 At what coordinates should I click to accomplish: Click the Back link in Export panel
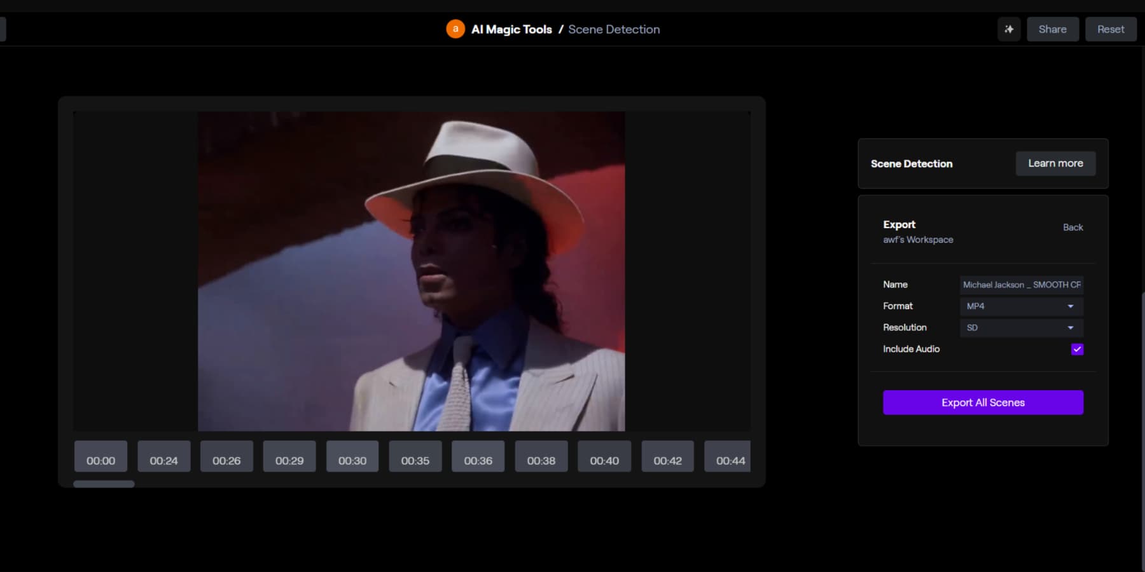point(1073,227)
